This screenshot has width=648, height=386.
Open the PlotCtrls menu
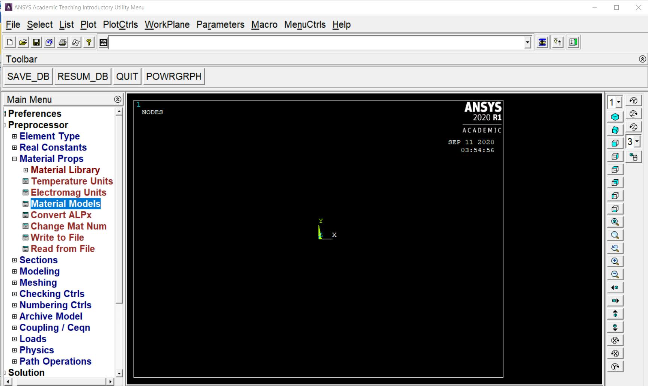(120, 25)
